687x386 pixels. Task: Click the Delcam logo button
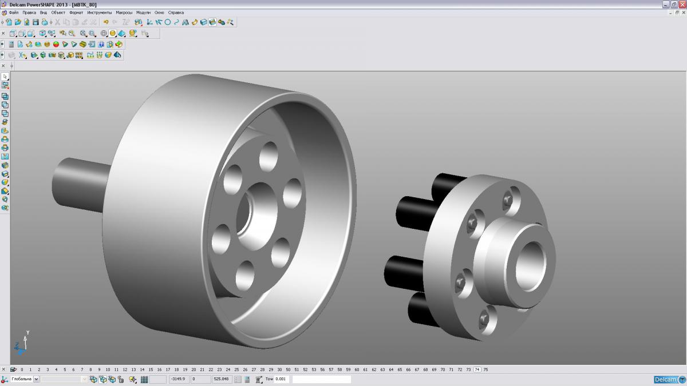[x=669, y=379]
